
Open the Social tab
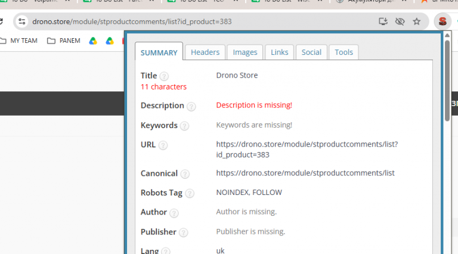tap(311, 52)
